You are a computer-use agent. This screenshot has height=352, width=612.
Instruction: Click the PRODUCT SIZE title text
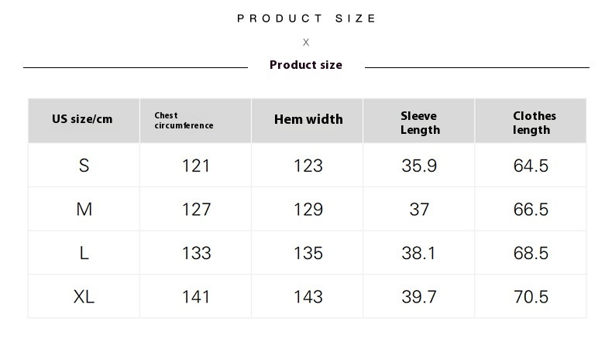click(307, 19)
